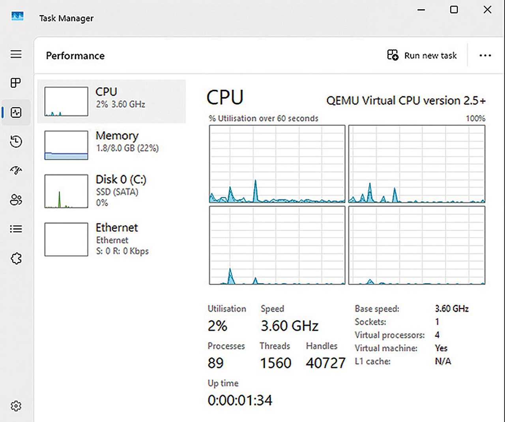The image size is (505, 422).
Task: Select the CPU performance entry
Action: 112,101
